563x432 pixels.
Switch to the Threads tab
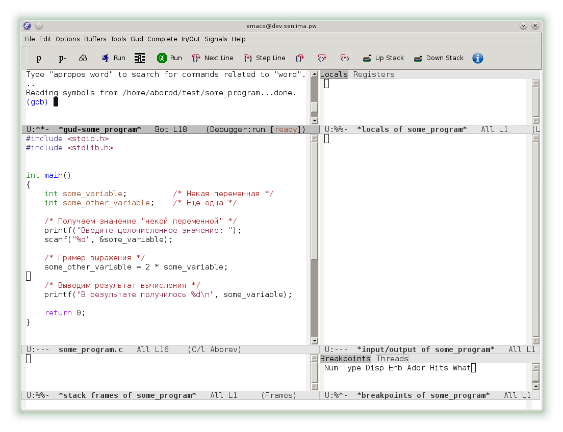tap(392, 359)
